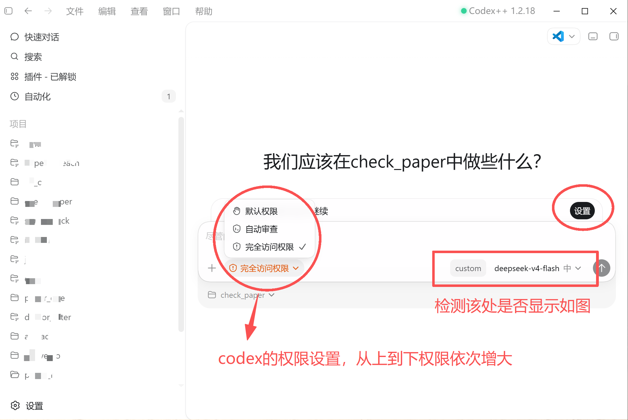Open the project starting with 'pe'
Screen dimensions: 628x420
(92, 163)
